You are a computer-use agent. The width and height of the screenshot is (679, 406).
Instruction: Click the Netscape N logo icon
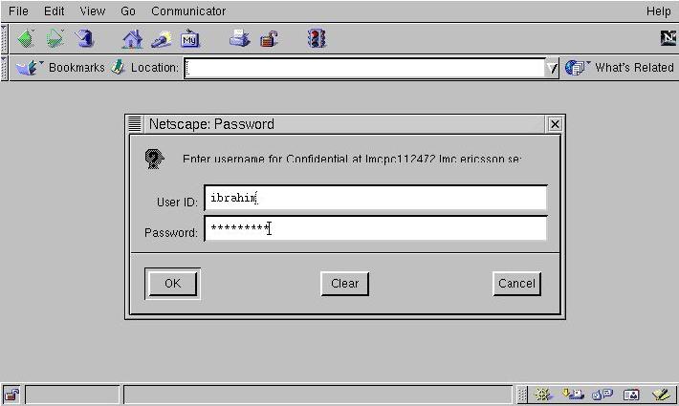[668, 38]
